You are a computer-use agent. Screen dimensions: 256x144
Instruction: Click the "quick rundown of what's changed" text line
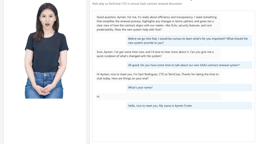pyautogui.click(x=129, y=56)
